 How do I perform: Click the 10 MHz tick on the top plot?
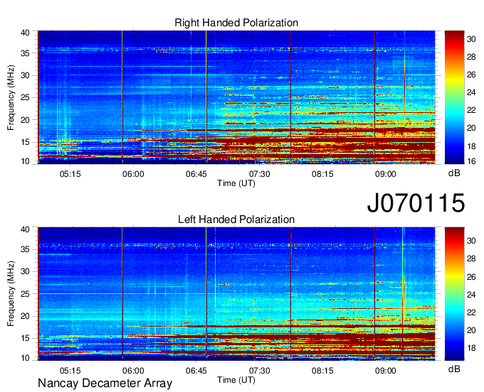pyautogui.click(x=25, y=161)
